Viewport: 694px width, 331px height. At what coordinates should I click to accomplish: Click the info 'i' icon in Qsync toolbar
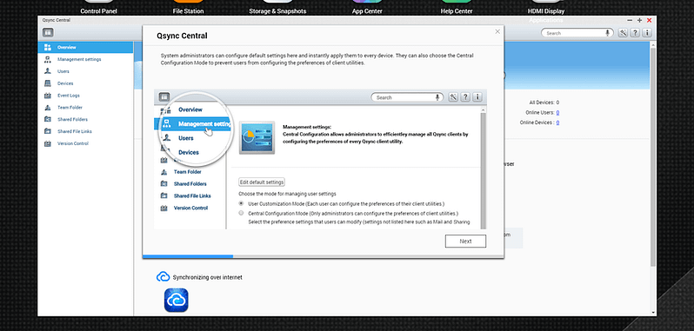tap(647, 33)
